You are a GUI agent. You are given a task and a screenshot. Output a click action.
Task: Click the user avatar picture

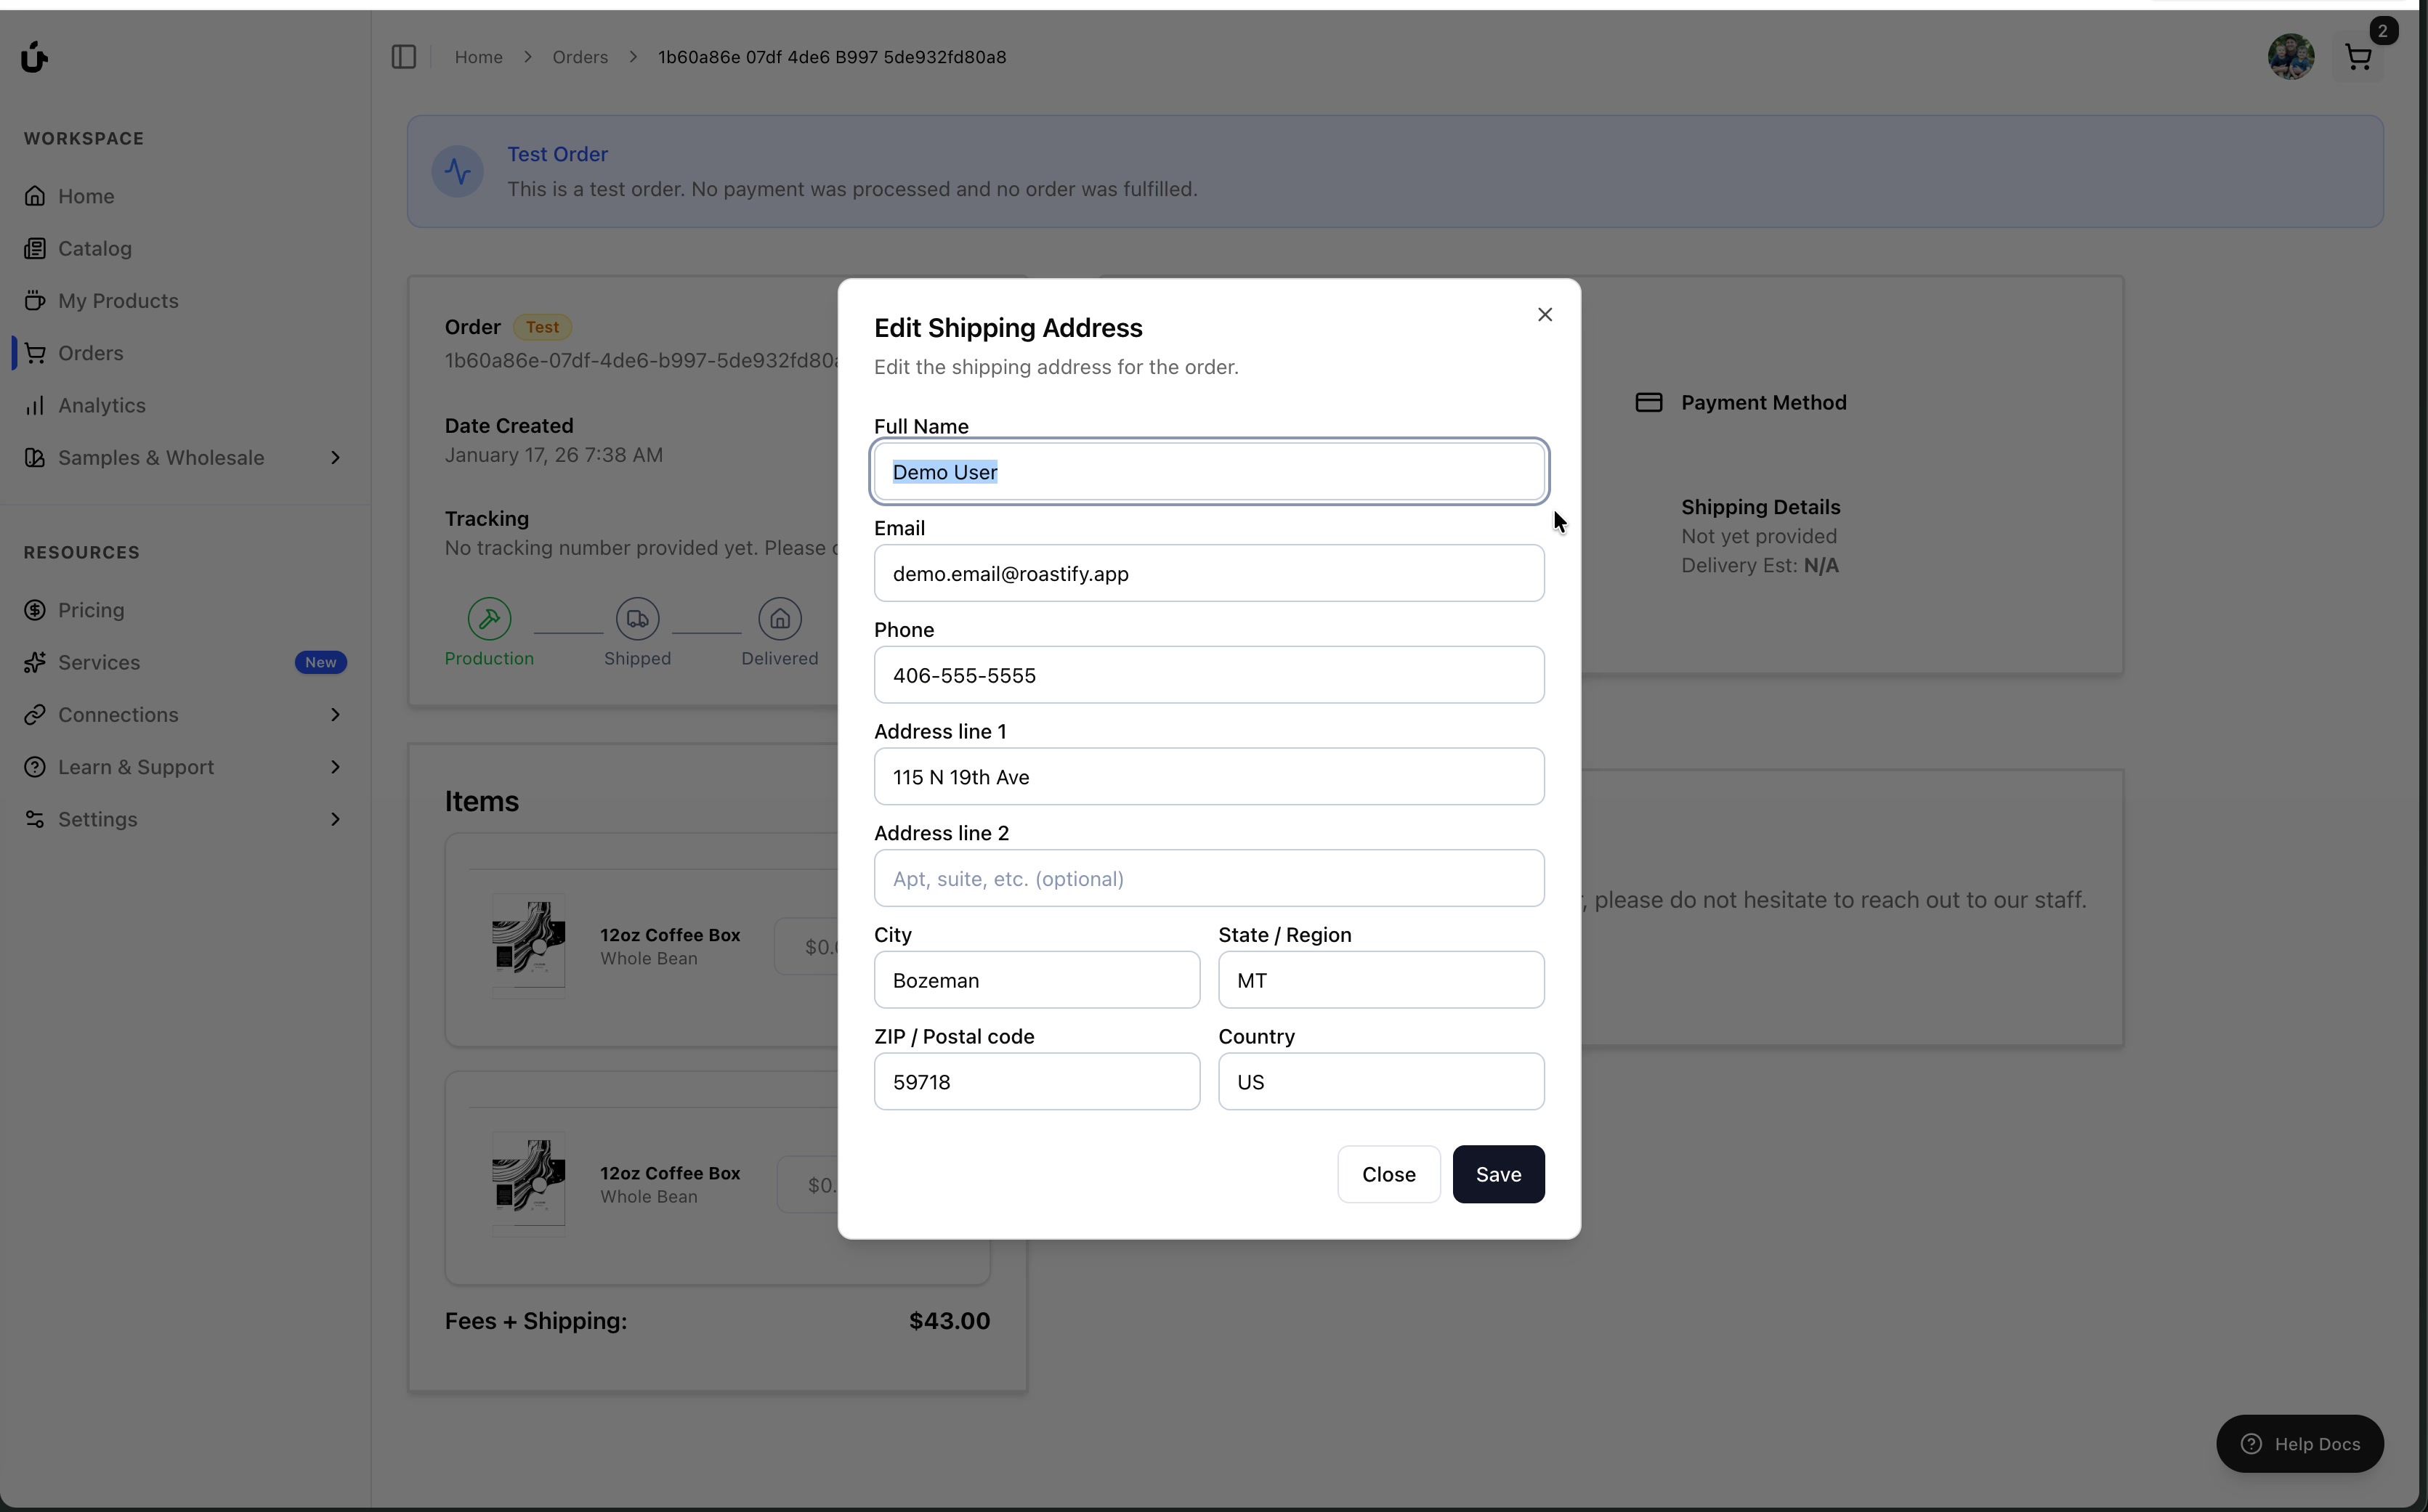click(x=2290, y=57)
